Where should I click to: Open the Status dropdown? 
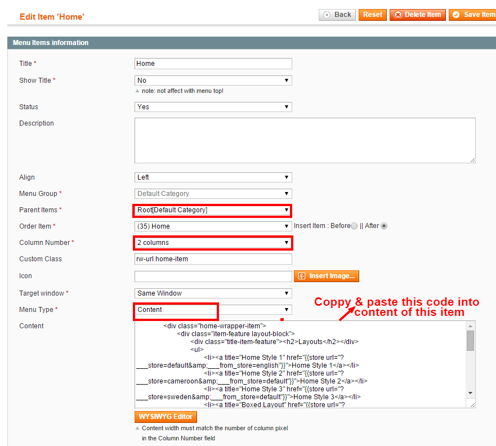[x=213, y=107]
